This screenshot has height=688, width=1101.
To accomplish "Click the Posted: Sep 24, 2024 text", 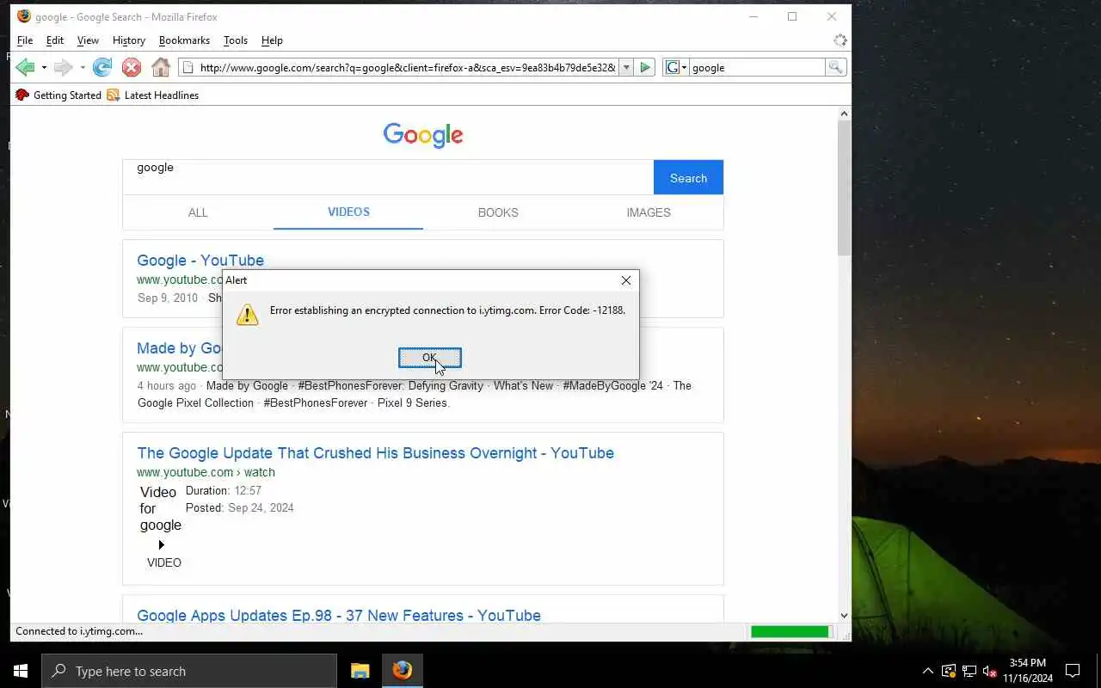I will click(x=240, y=507).
